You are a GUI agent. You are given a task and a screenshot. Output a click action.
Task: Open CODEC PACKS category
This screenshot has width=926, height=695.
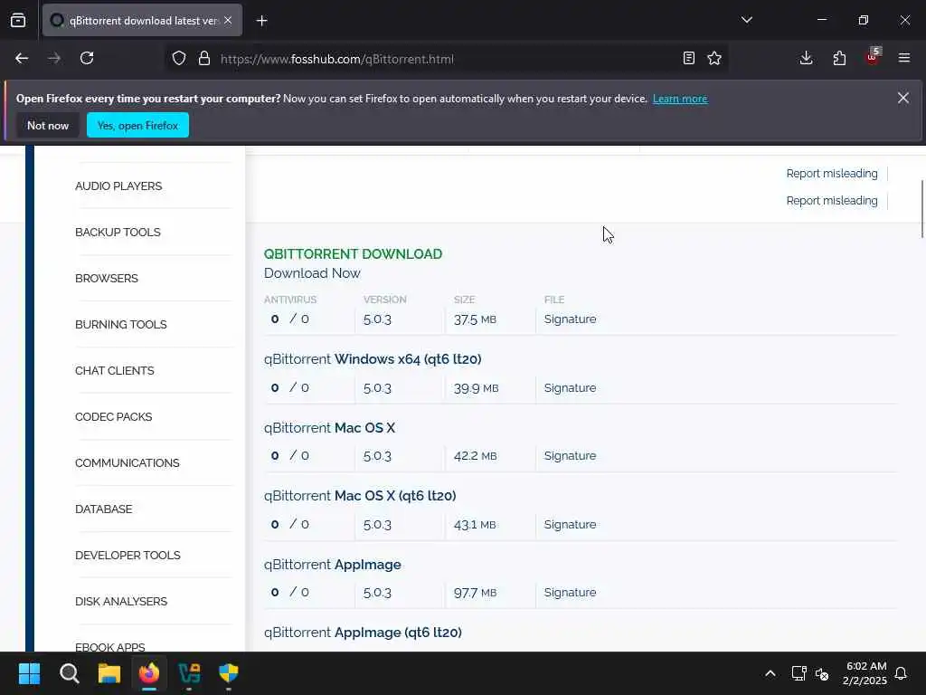[x=113, y=416]
